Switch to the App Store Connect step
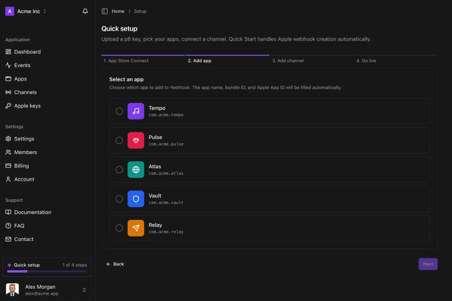The image size is (452, 301). click(128, 60)
